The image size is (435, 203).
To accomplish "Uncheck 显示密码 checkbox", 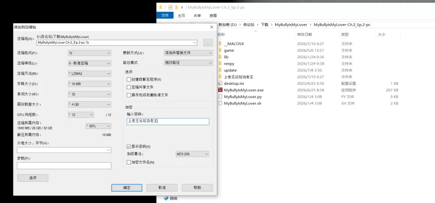I will coord(129,146).
